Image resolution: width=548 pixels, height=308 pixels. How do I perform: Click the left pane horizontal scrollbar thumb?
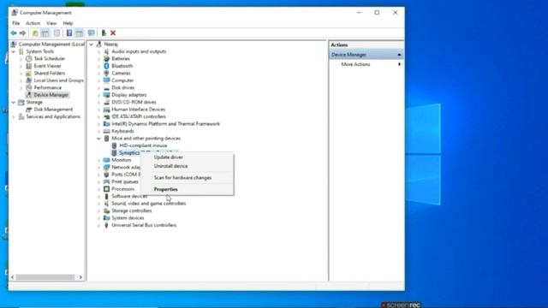45,277
